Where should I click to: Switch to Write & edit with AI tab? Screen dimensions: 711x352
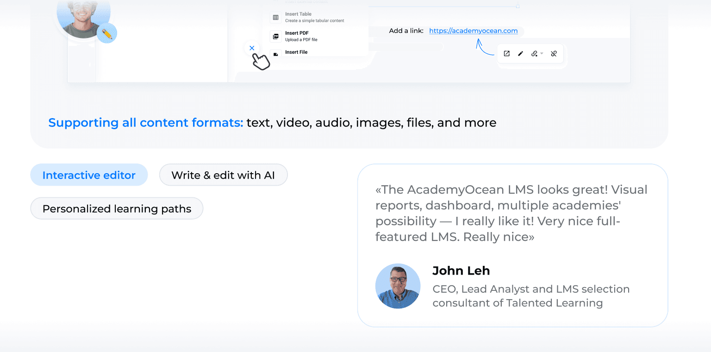coord(223,175)
